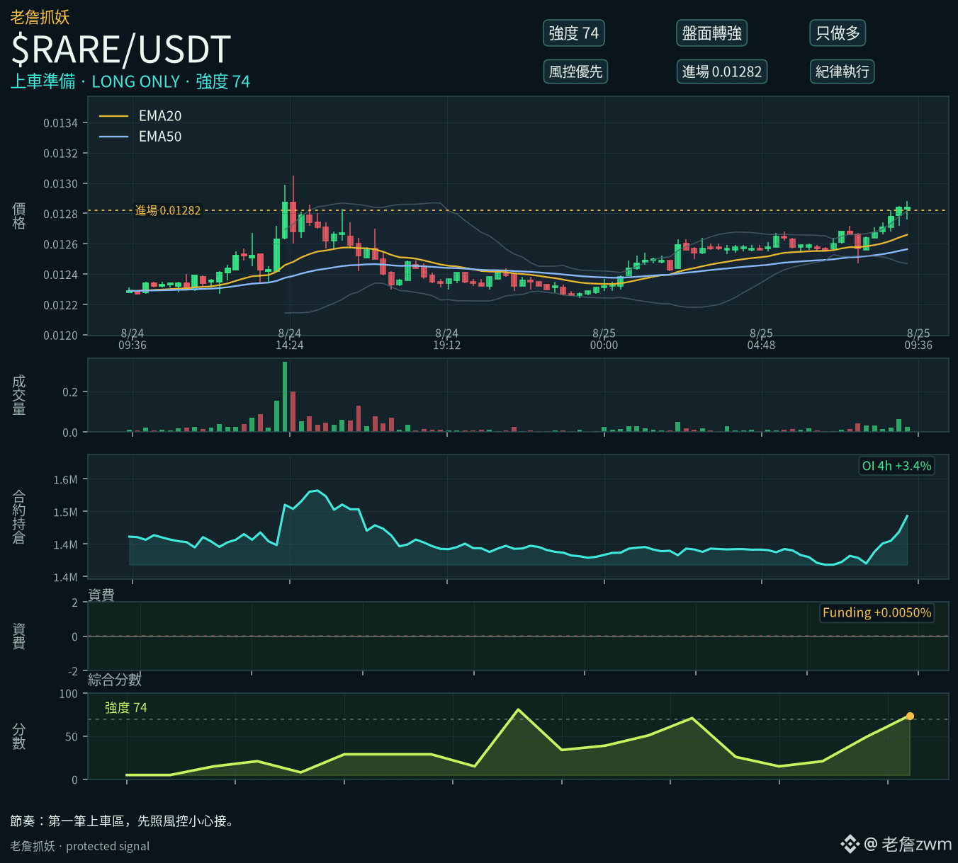Image resolution: width=958 pixels, height=863 pixels.
Task: Click the 成交量 vertical axis title
Action: 19,395
